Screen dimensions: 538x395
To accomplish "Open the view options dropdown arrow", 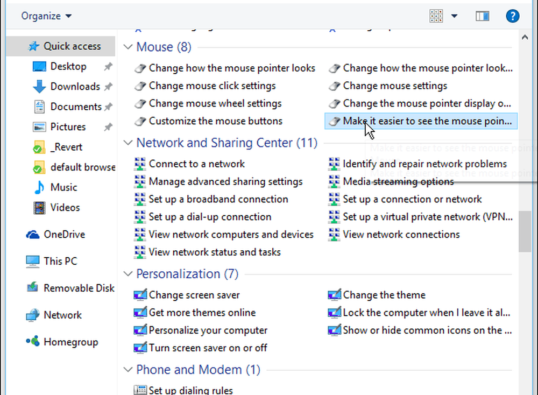I will coord(454,16).
